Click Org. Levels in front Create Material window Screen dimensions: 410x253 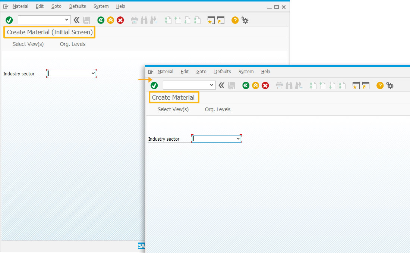(218, 109)
